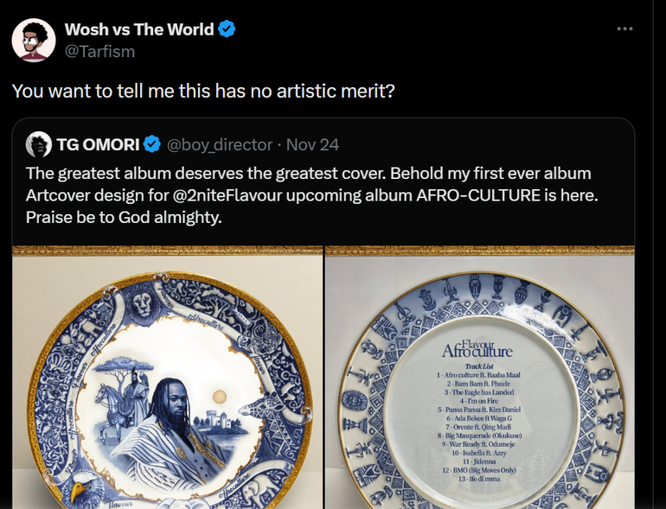666x509 pixels.
Task: Open the @Tarfism handle
Action: coord(99,52)
